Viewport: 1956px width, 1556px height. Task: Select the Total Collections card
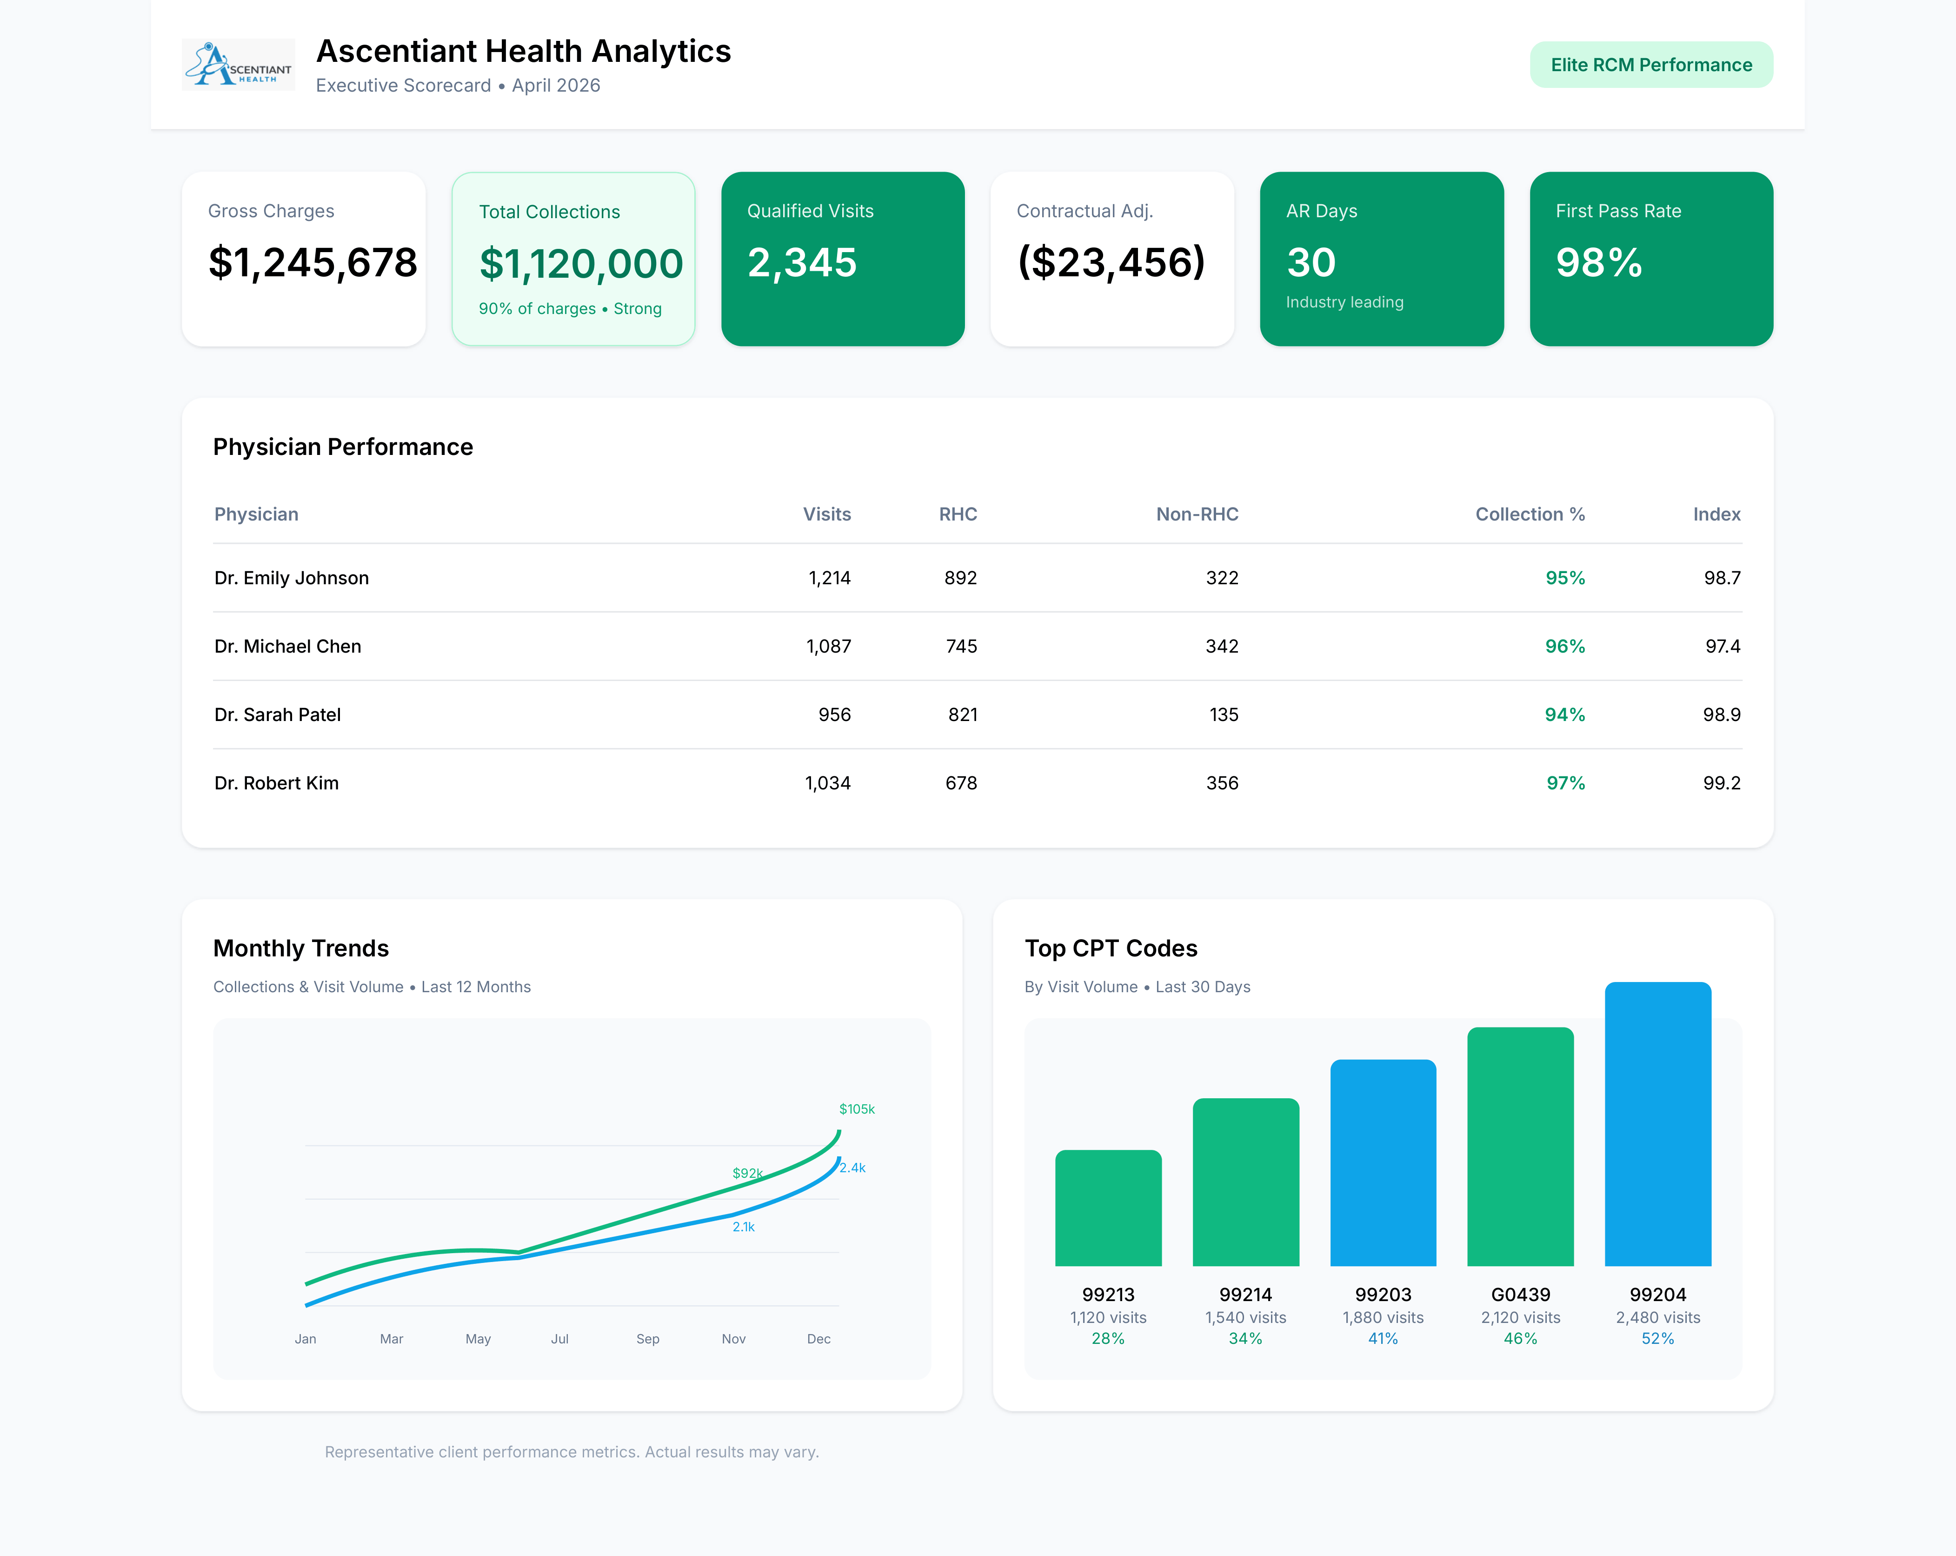[573, 260]
